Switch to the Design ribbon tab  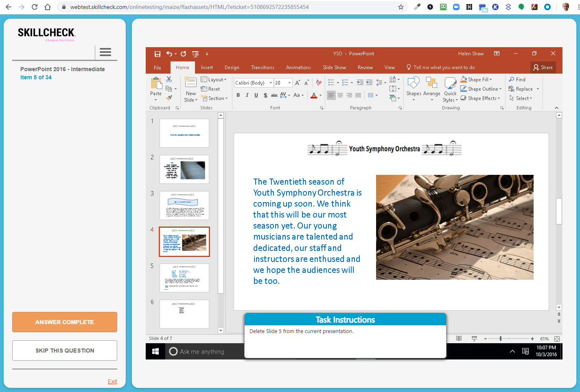coord(232,68)
